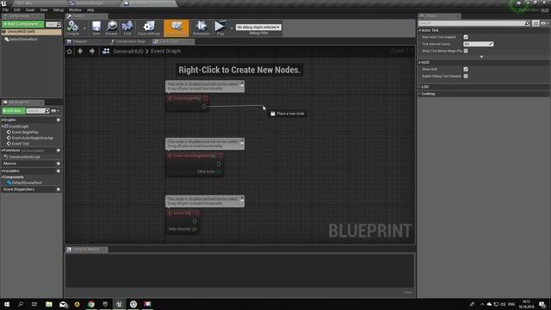This screenshot has height=310, width=551.
Task: Open the Find tool in the toolbar
Action: tap(127, 28)
